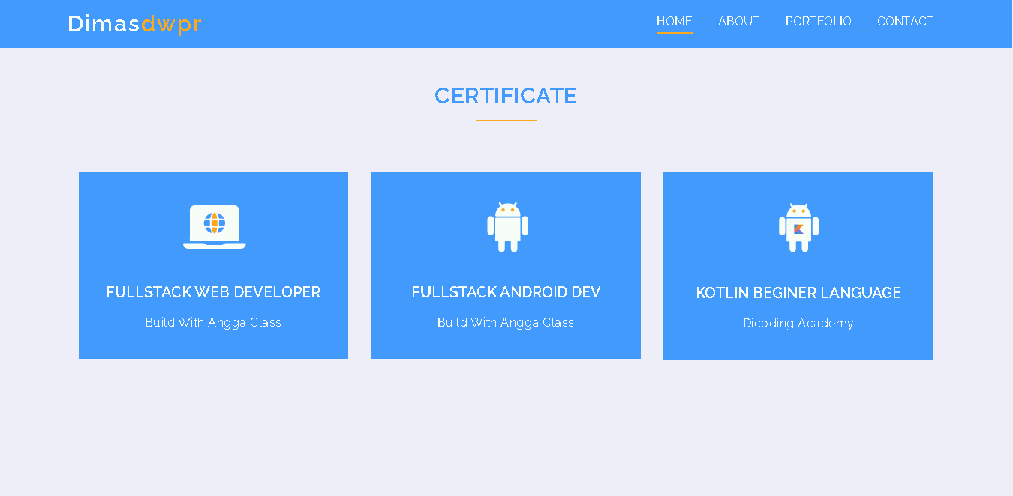Click the Kotlin Android robot icon
The image size is (1013, 496).
(798, 227)
